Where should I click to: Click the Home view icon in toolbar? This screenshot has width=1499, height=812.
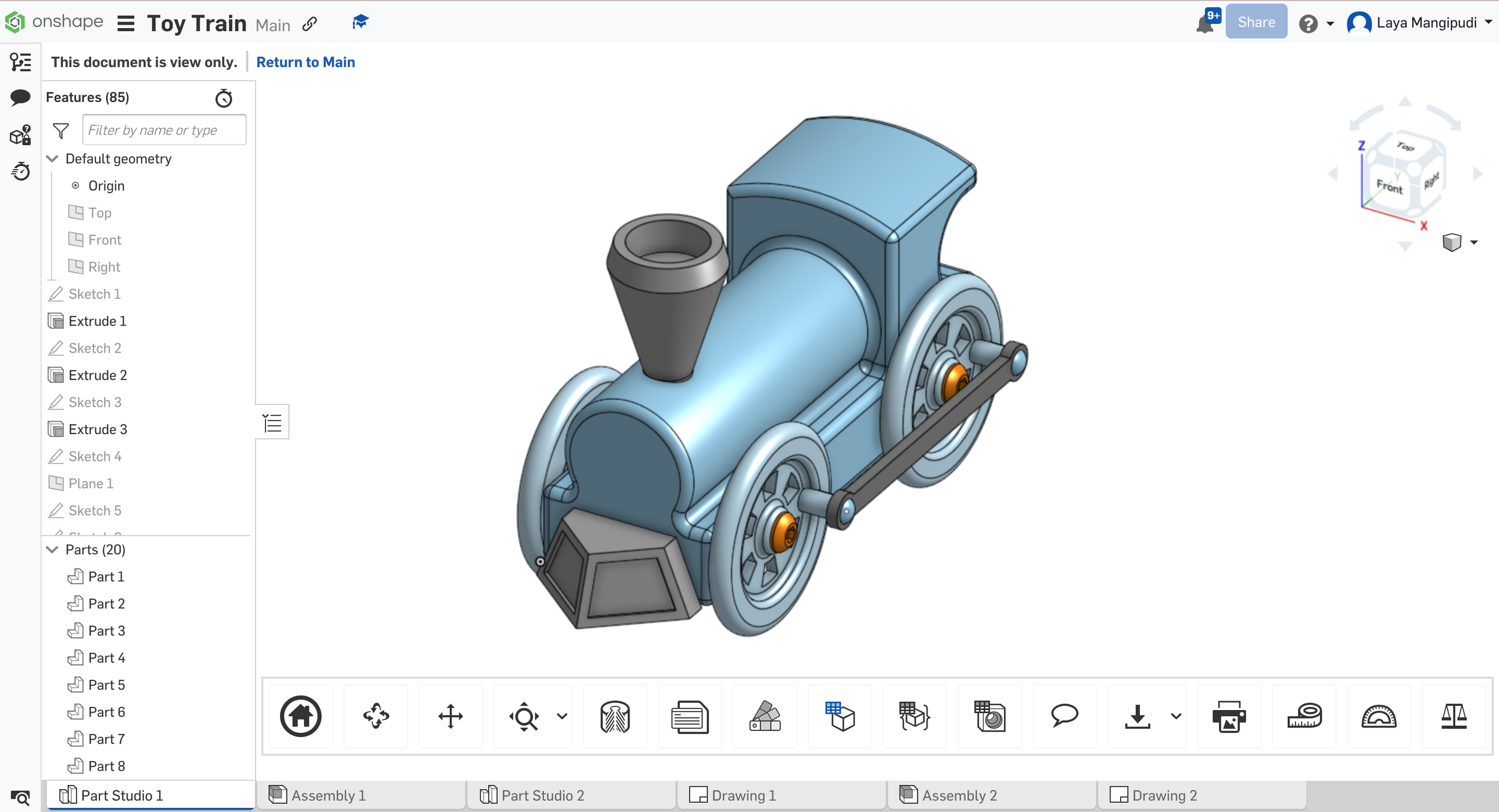[x=300, y=715]
